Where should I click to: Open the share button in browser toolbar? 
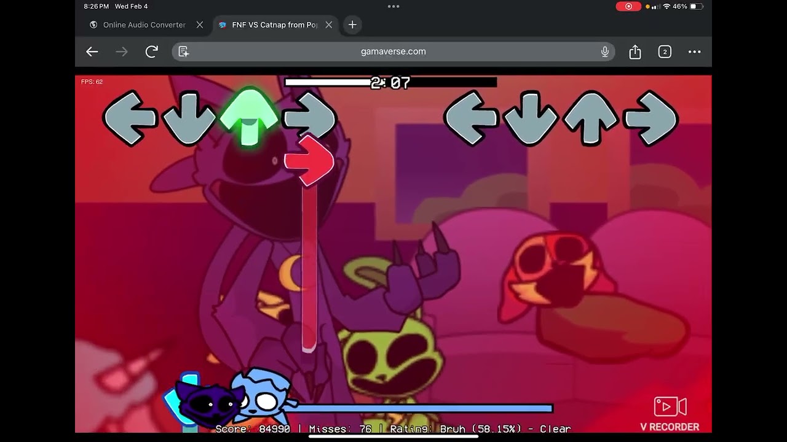pos(635,52)
